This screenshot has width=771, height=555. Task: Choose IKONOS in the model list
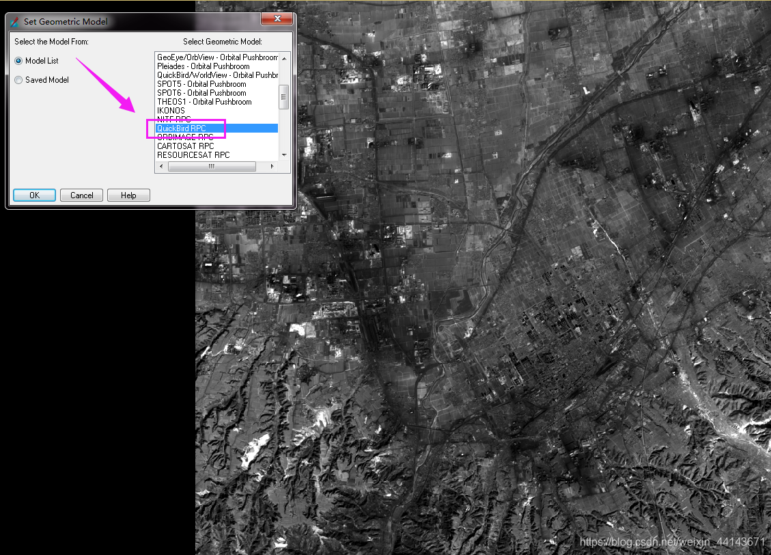[217, 111]
